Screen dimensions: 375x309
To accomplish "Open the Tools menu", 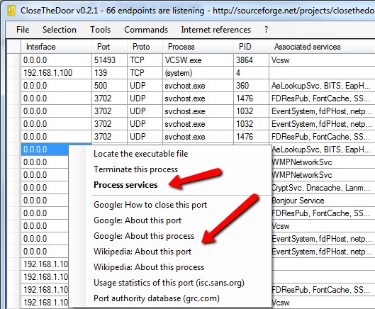I will pos(100,30).
